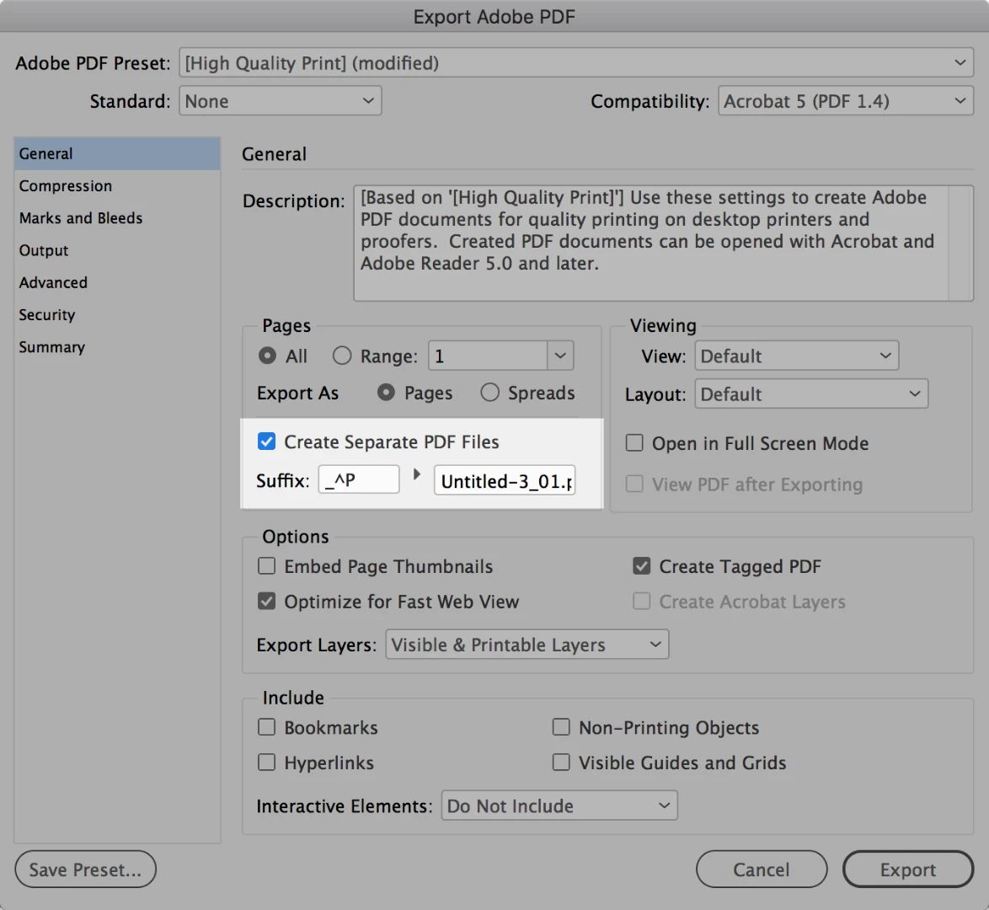Choose the All pages radio button
This screenshot has width=989, height=910.
(267, 356)
